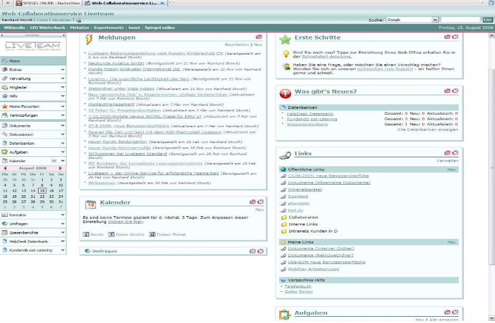Open the Kontaktmanagement message

(111, 104)
